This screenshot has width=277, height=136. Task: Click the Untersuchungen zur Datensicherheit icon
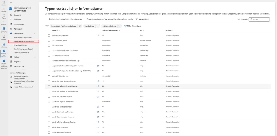(x=11, y=78)
